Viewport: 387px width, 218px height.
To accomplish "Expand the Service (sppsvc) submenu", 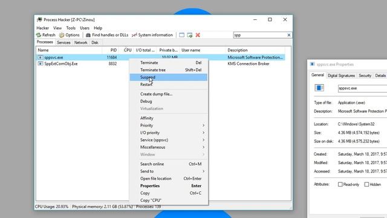I will coord(169,140).
